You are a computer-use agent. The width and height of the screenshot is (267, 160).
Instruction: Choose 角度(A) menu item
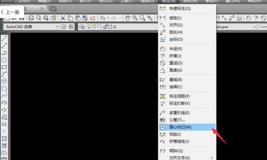187,70
